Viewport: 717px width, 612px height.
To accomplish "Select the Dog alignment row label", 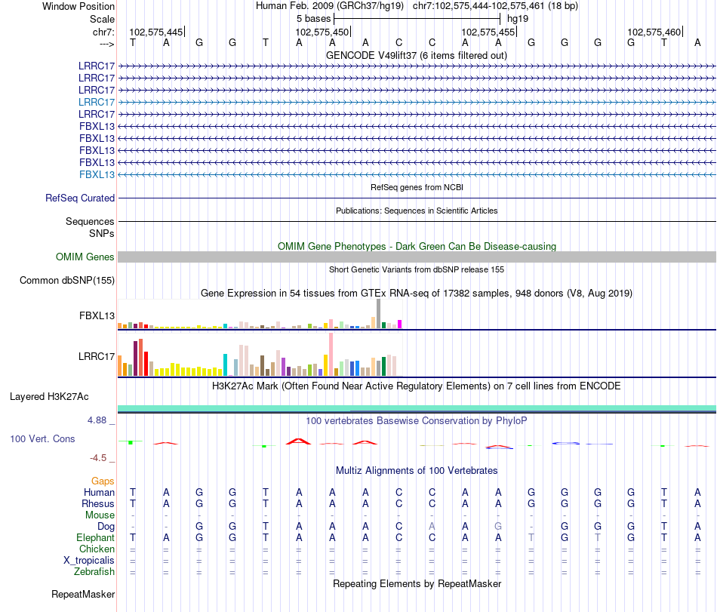I will pyautogui.click(x=106, y=527).
